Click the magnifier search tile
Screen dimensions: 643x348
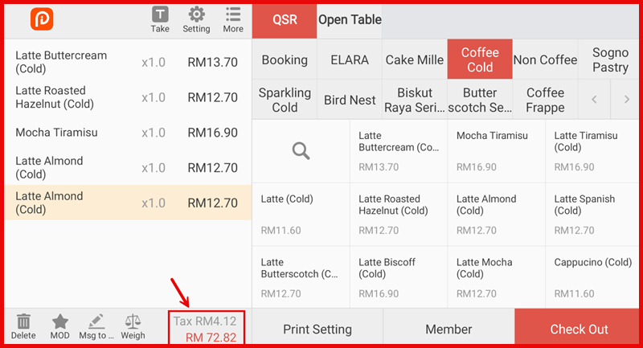(301, 151)
